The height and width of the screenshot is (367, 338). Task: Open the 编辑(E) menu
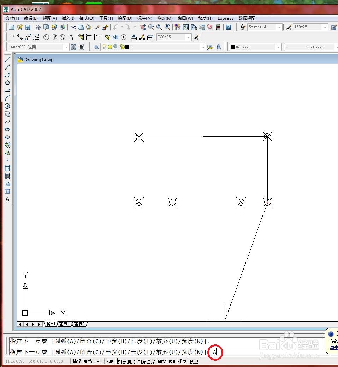(x=31, y=18)
